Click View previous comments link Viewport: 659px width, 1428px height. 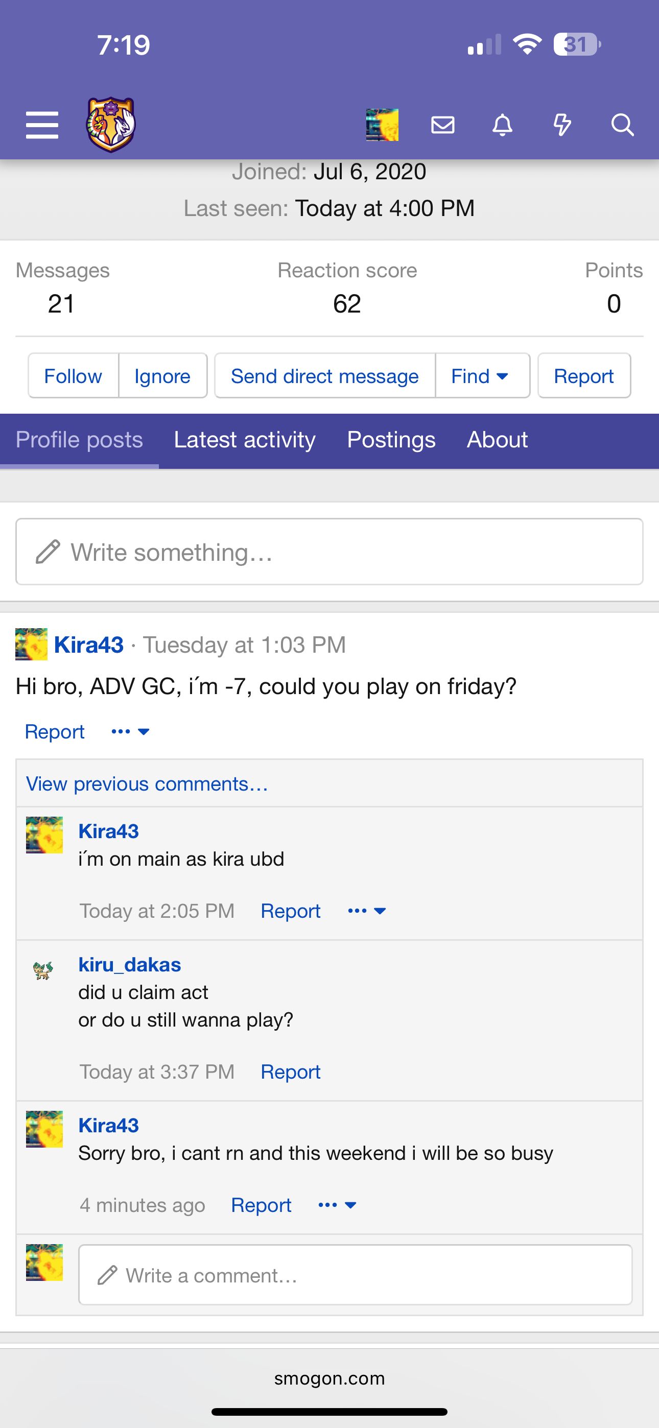tap(147, 784)
